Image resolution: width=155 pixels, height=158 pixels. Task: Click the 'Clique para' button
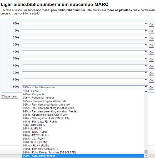pos(9,96)
